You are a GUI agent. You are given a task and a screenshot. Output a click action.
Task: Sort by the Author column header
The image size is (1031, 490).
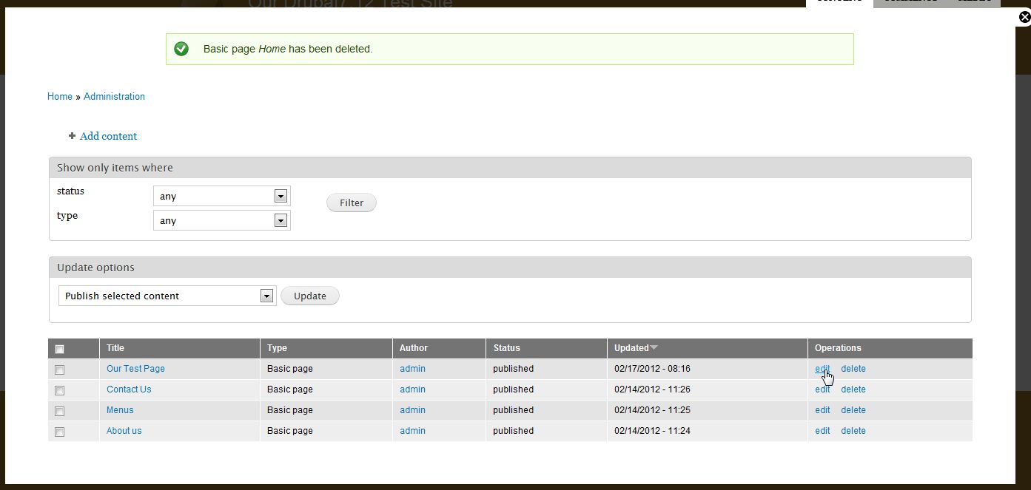tap(414, 348)
